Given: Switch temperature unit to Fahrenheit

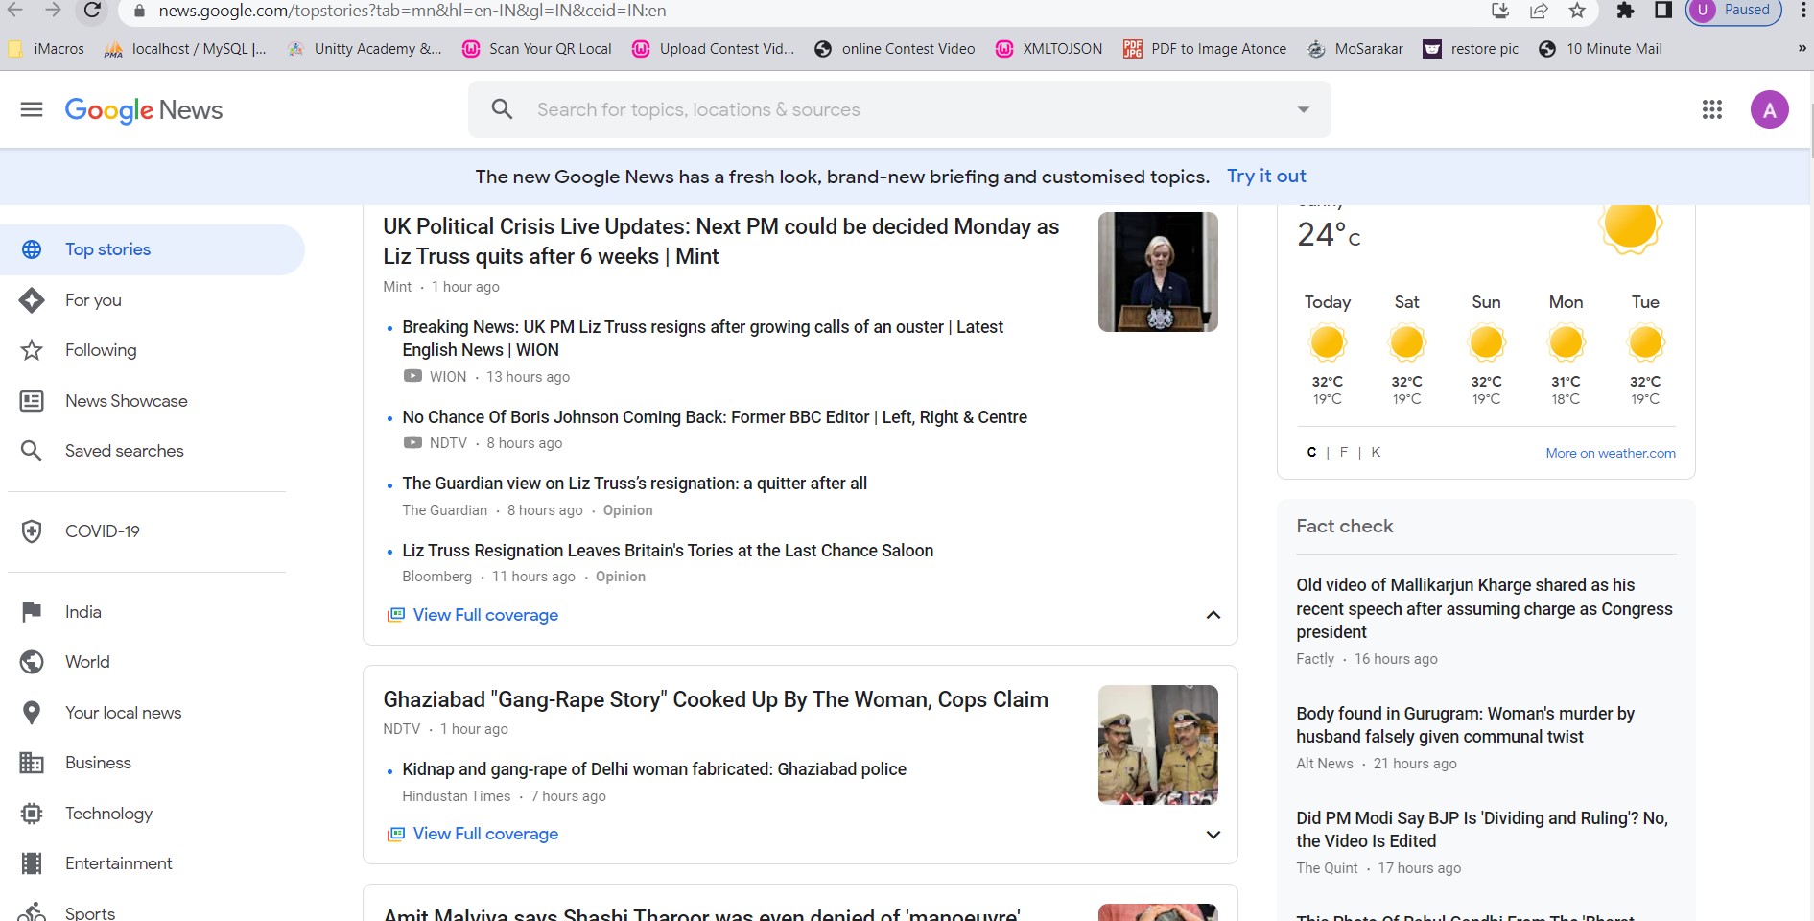Looking at the screenshot, I should pyautogui.click(x=1343, y=452).
